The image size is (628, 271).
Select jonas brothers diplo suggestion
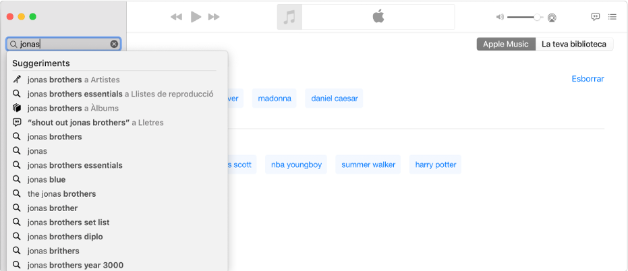(x=65, y=237)
